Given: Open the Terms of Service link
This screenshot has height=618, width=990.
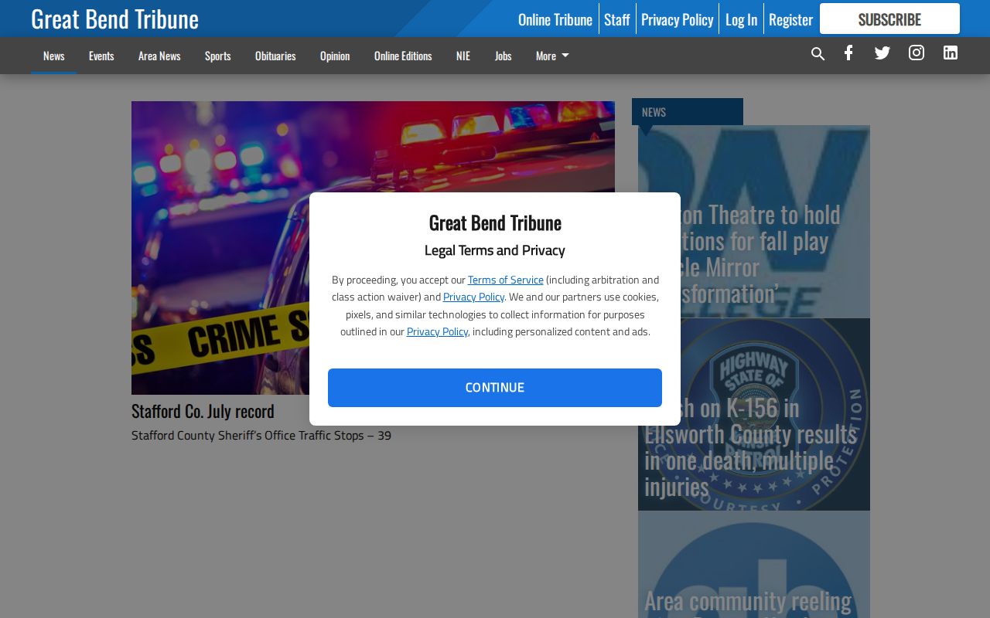Looking at the screenshot, I should 506,280.
